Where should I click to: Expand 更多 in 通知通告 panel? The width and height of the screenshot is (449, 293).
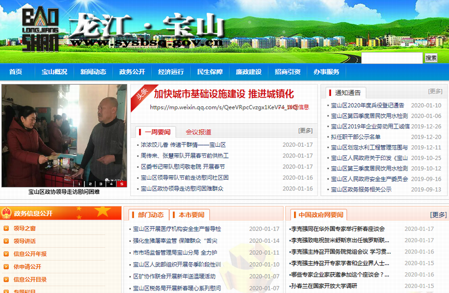[435, 91]
